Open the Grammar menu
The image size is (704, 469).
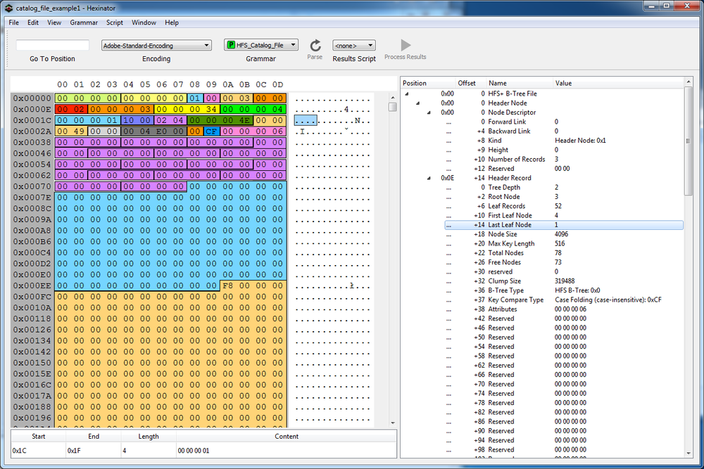pyautogui.click(x=84, y=23)
